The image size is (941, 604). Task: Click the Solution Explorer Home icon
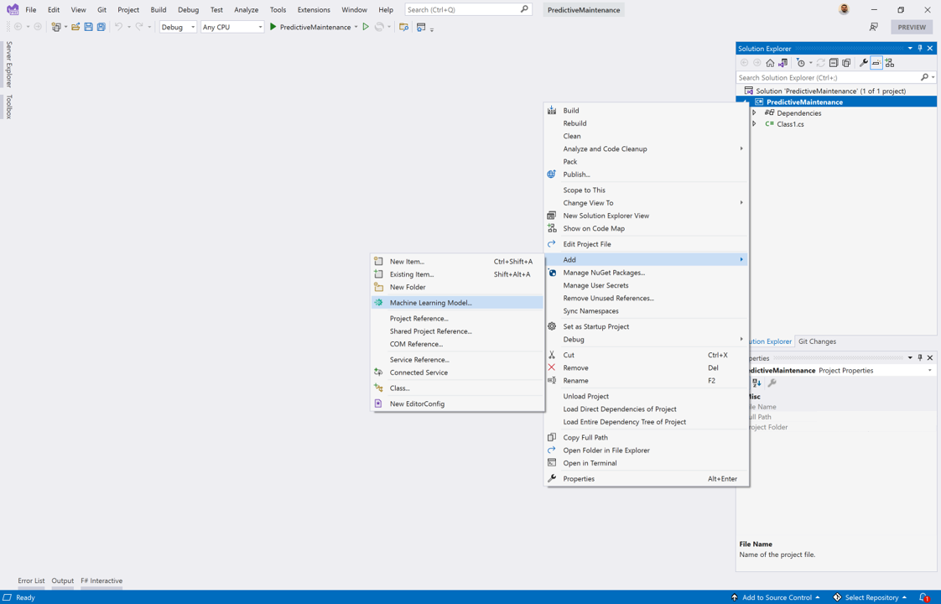click(770, 62)
